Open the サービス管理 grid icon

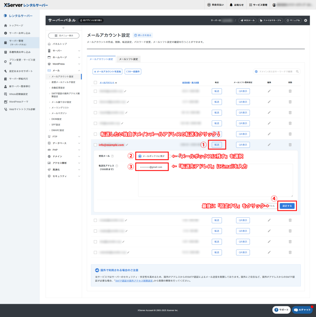[250, 5]
